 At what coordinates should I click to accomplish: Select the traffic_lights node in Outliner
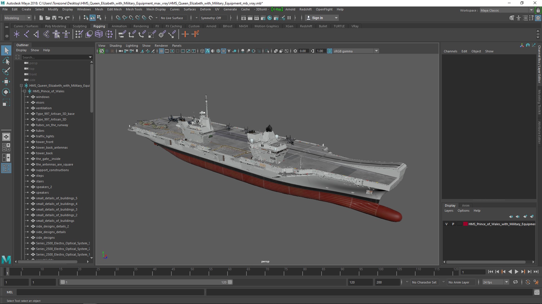coord(45,136)
